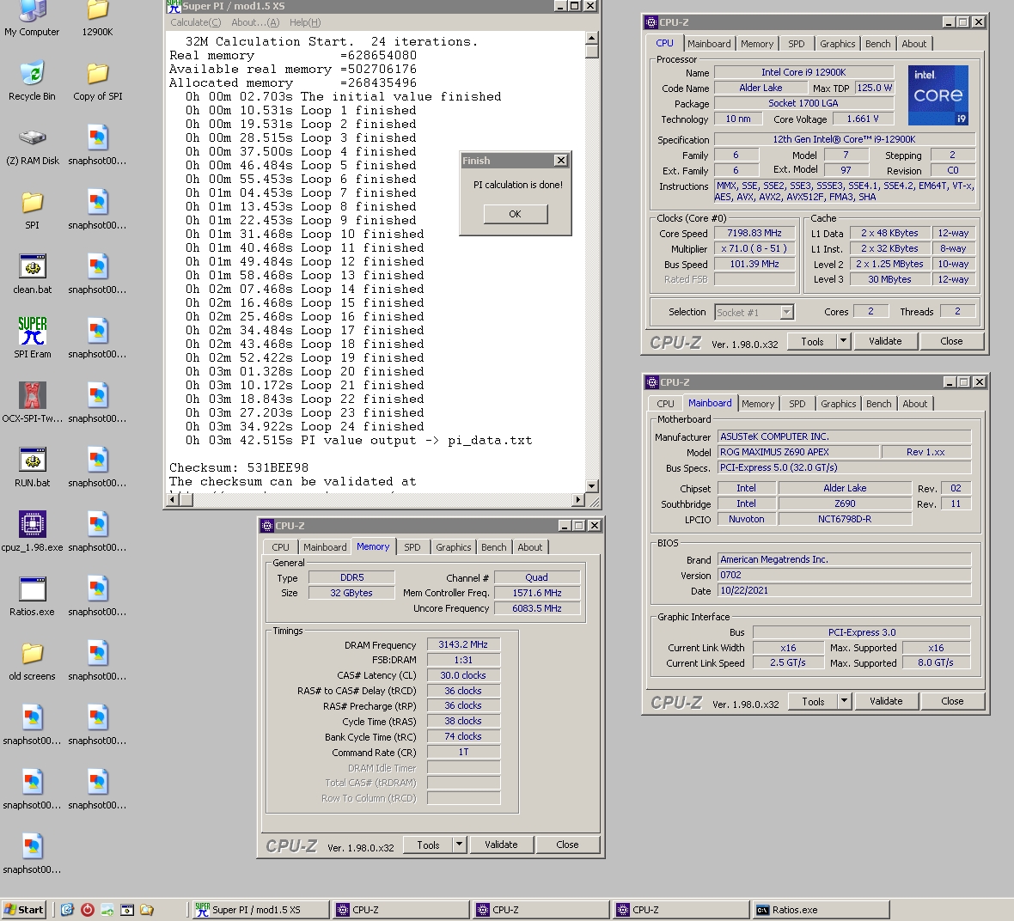Open SPD tab in the CPU-tab CPU-Z window
1014x921 pixels.
pos(796,44)
